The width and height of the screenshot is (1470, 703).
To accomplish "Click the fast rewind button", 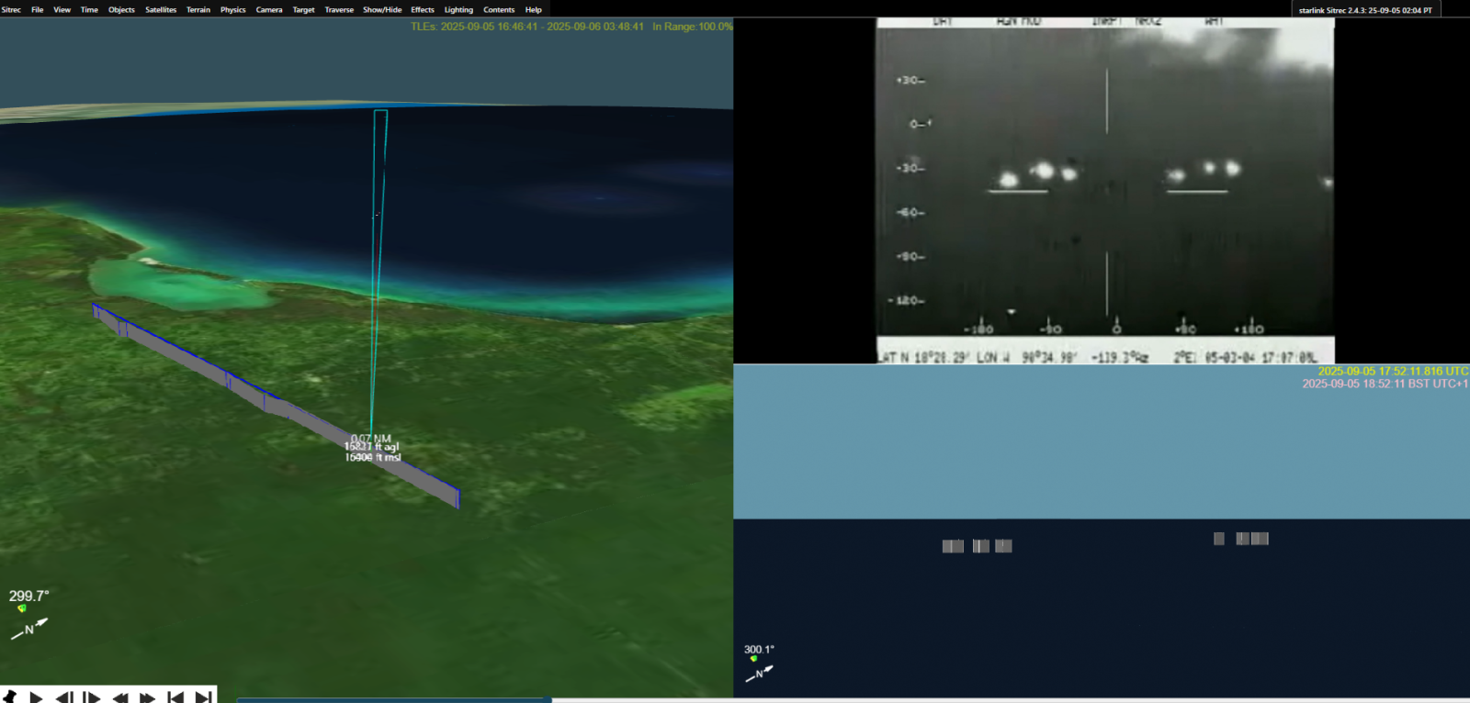I will tap(119, 697).
